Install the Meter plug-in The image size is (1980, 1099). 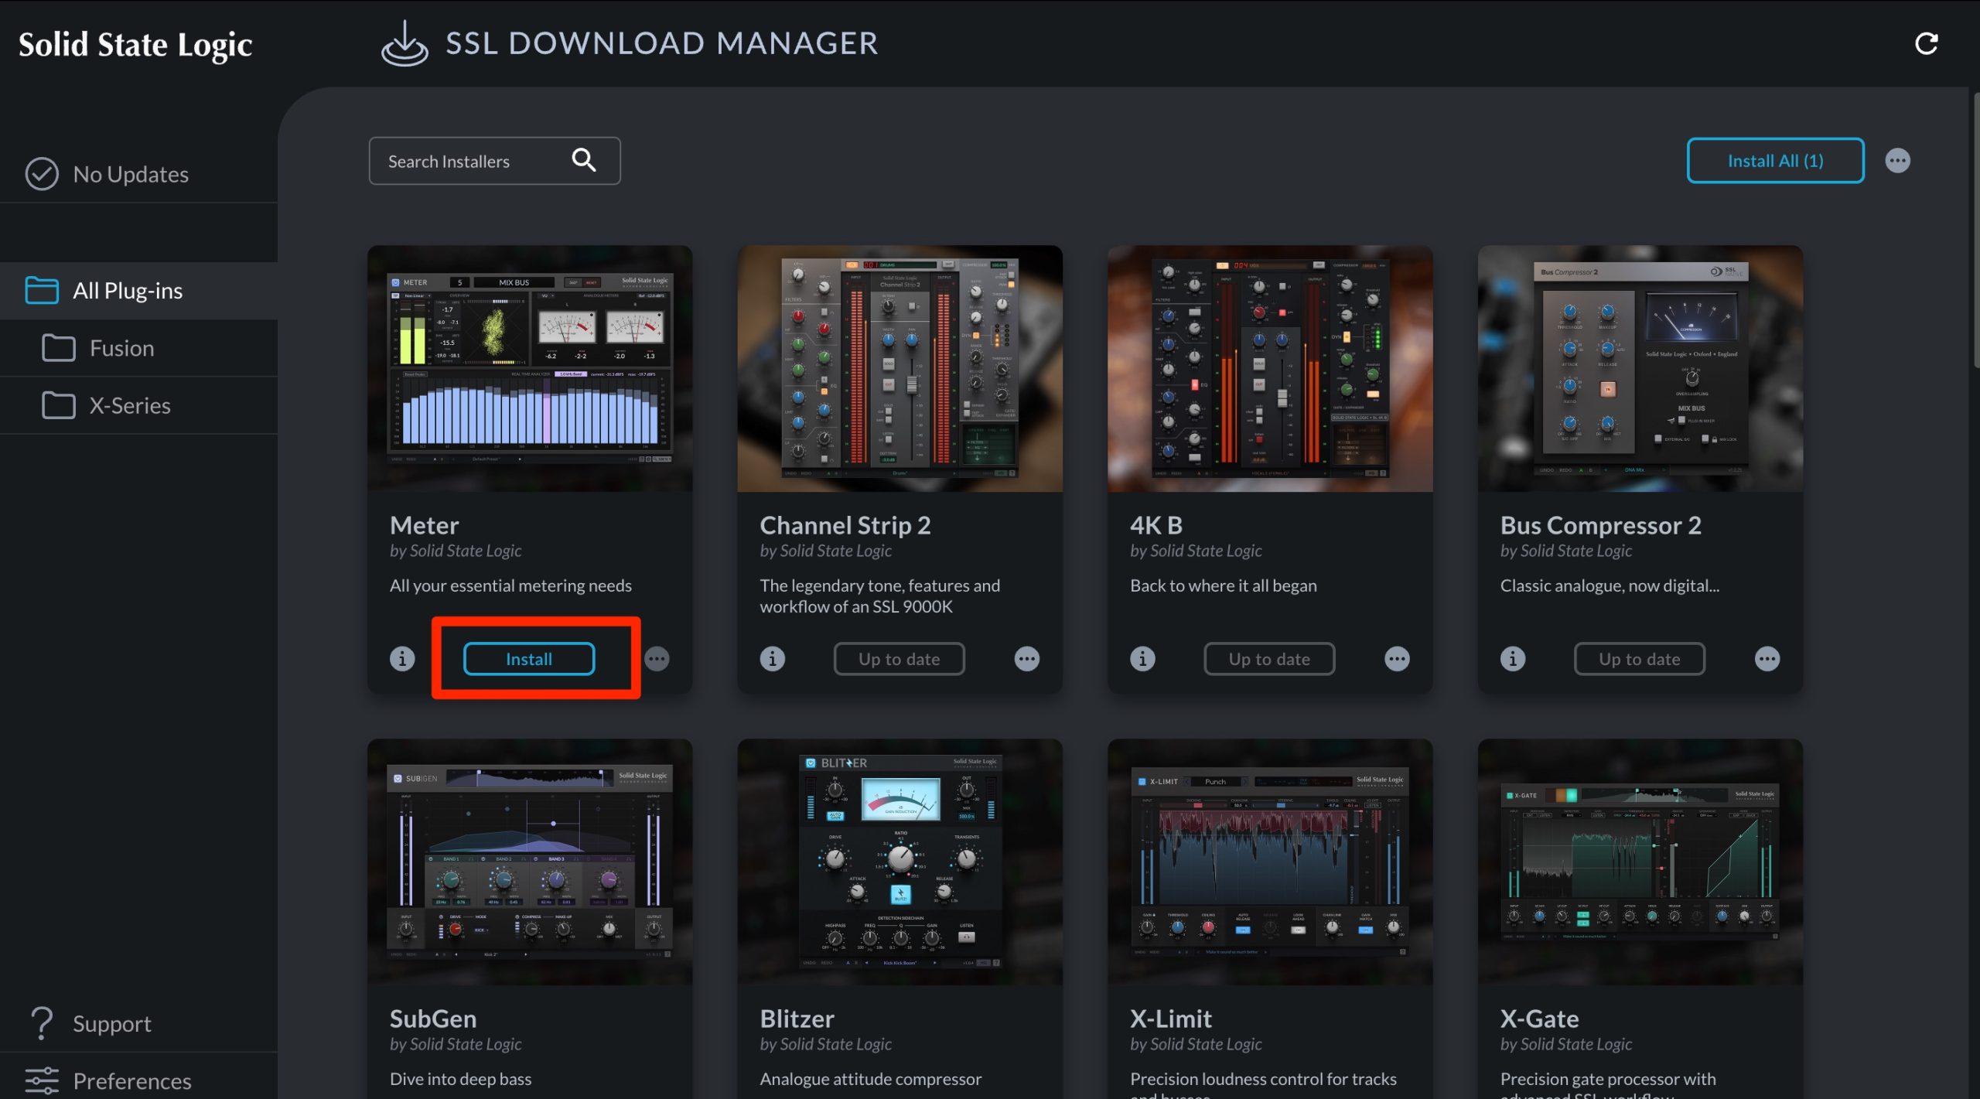point(529,659)
